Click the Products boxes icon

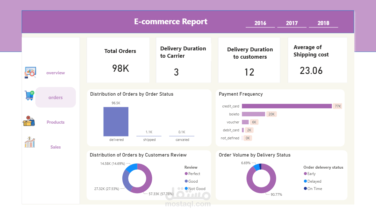point(29,121)
